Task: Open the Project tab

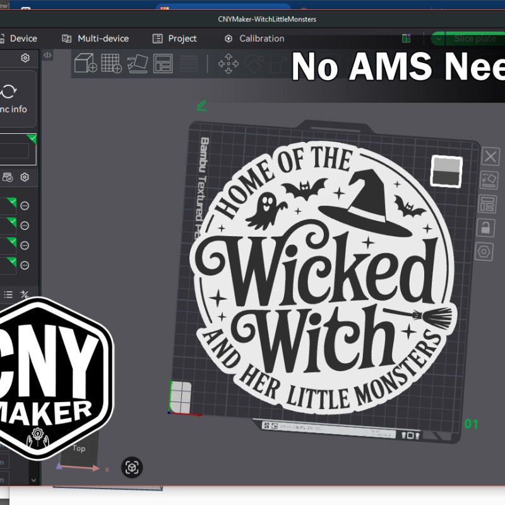Action: click(x=175, y=39)
